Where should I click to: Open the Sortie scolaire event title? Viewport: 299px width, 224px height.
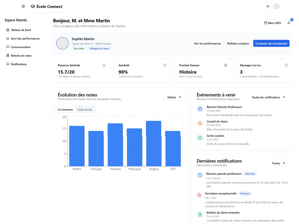click(216, 136)
